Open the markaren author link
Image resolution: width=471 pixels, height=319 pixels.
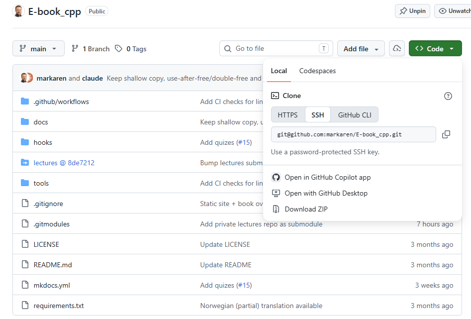pos(51,79)
